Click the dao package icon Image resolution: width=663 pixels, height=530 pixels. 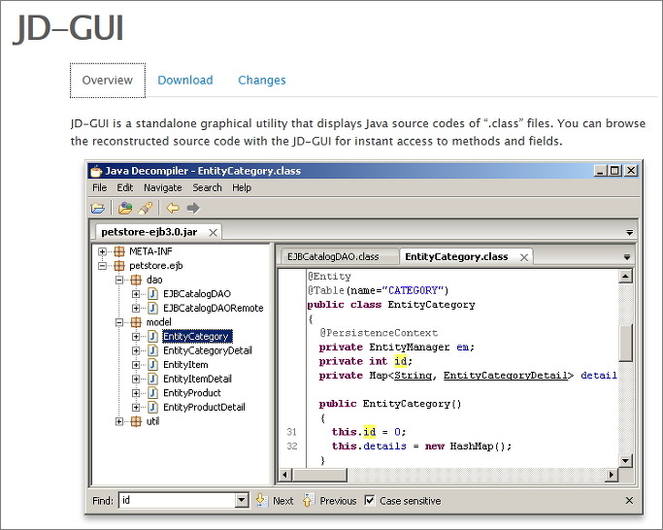[136, 280]
